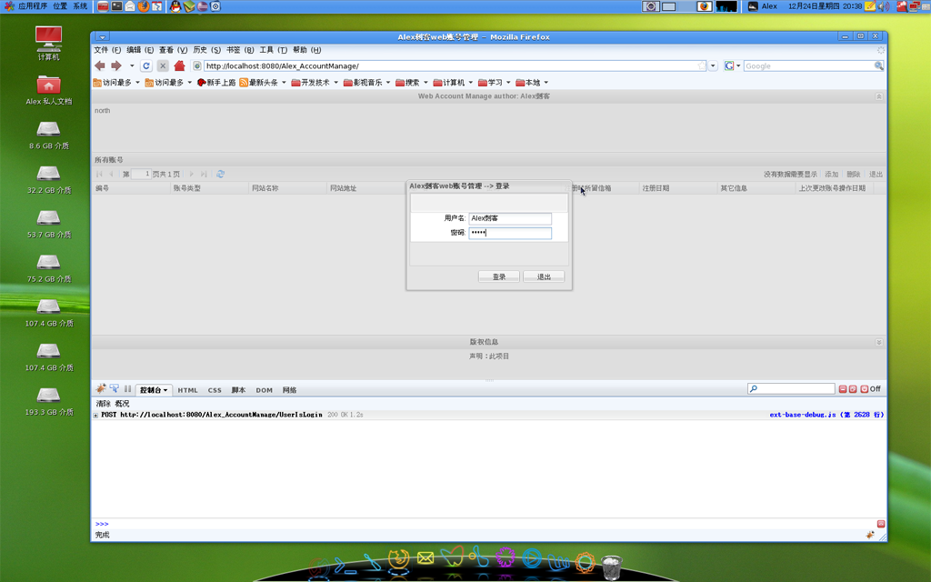Launch the QQ penguin from the top panel

point(175,6)
